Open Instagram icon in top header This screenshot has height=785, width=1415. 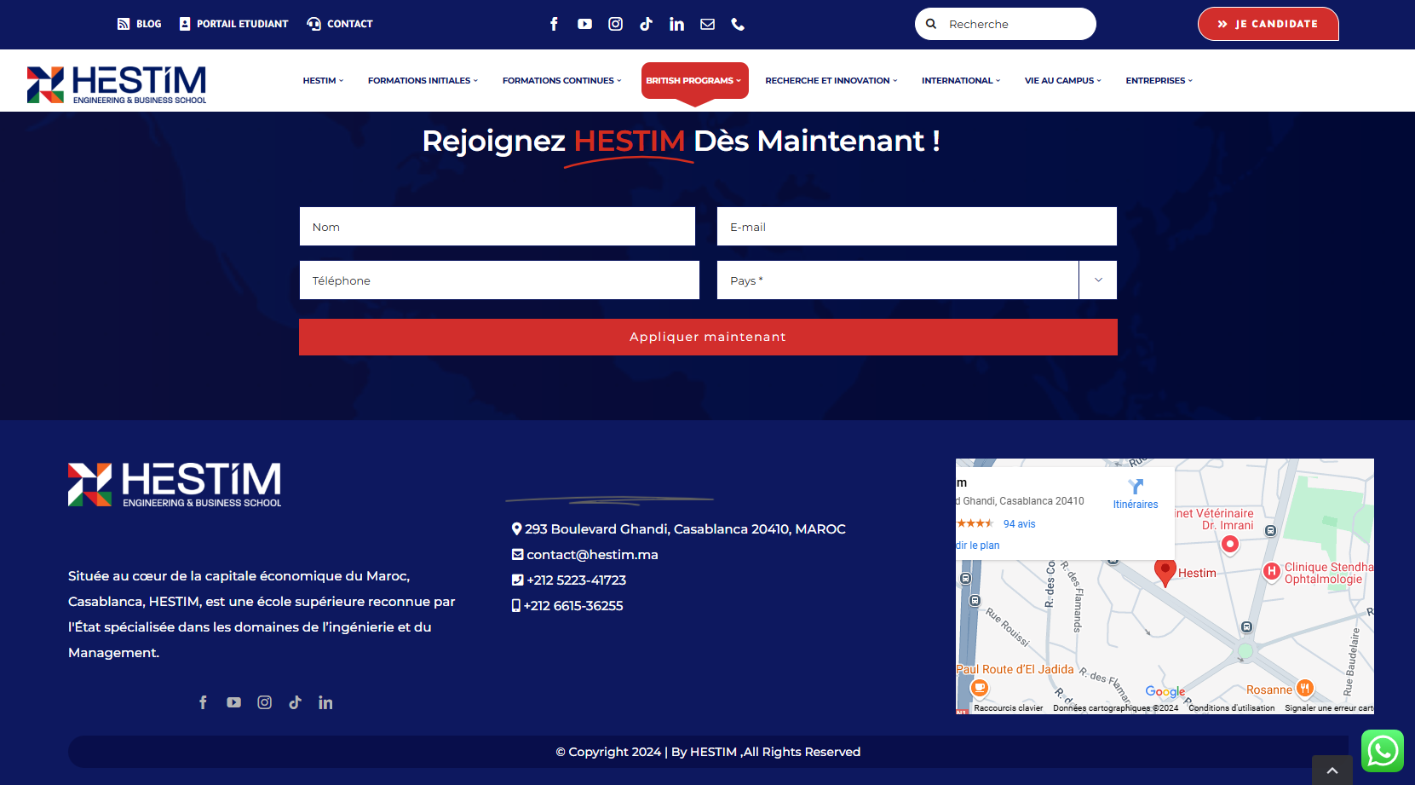point(615,24)
